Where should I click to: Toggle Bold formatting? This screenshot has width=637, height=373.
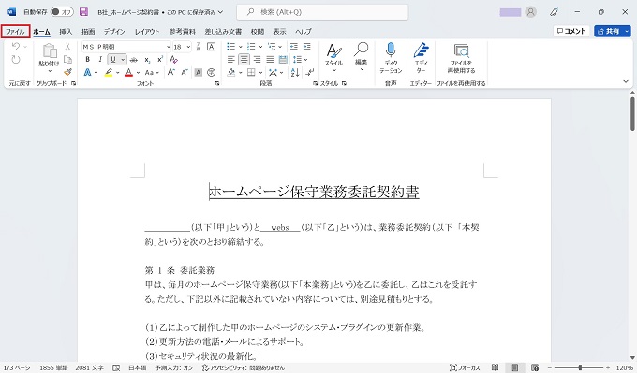(87, 60)
